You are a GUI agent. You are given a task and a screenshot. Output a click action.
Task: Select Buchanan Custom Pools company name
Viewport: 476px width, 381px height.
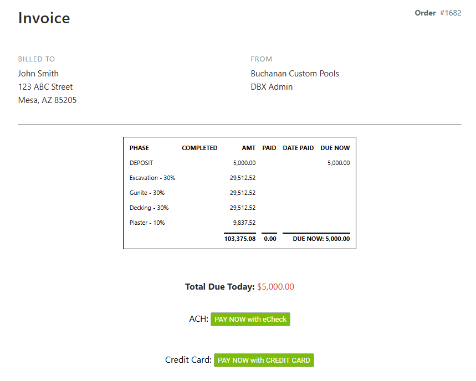[295, 74]
